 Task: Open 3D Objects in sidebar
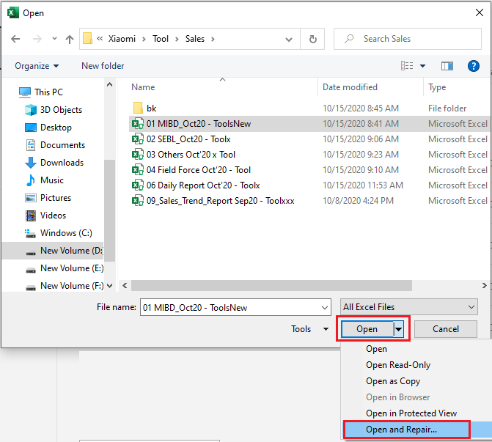61,110
